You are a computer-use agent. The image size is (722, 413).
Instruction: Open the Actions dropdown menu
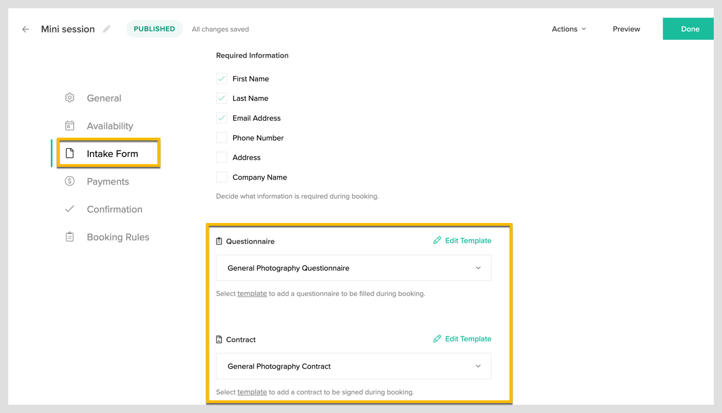(x=569, y=29)
